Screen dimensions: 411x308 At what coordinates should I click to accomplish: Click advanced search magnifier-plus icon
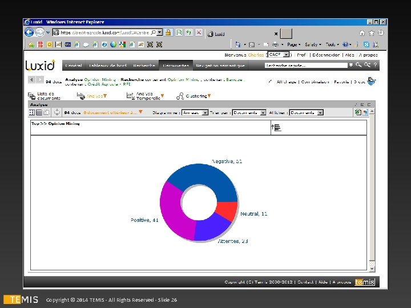[367, 64]
